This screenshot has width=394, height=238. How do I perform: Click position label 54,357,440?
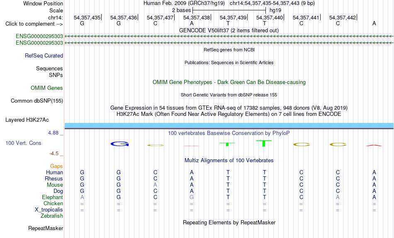tap(270, 17)
